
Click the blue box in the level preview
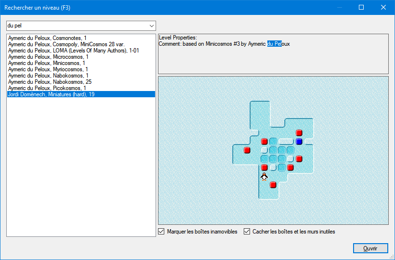point(299,142)
